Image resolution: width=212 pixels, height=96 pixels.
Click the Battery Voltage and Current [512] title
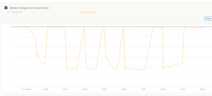pyautogui.click(x=29, y=8)
